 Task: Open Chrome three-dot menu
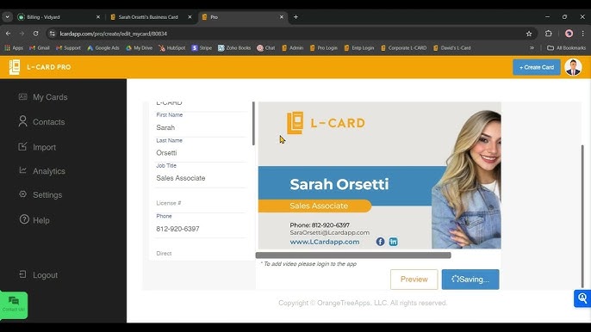pos(582,34)
